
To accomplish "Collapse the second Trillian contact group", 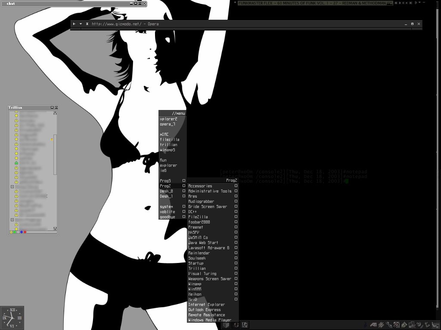I will click(x=12, y=220).
